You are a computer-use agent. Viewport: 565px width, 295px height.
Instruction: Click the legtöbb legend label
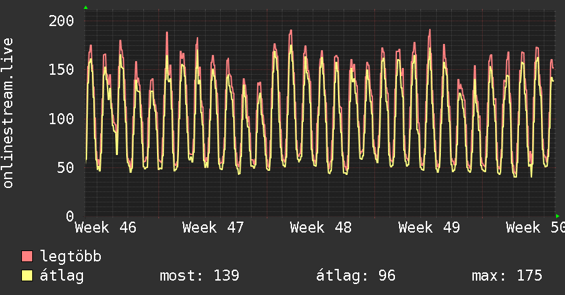coord(71,256)
